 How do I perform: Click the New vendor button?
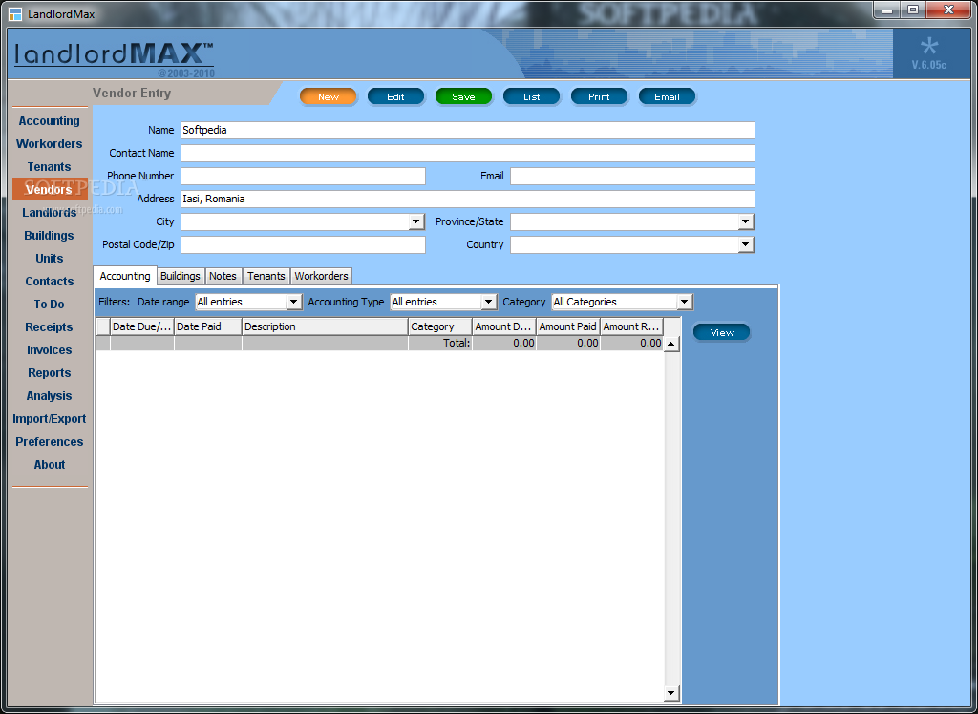[329, 96]
